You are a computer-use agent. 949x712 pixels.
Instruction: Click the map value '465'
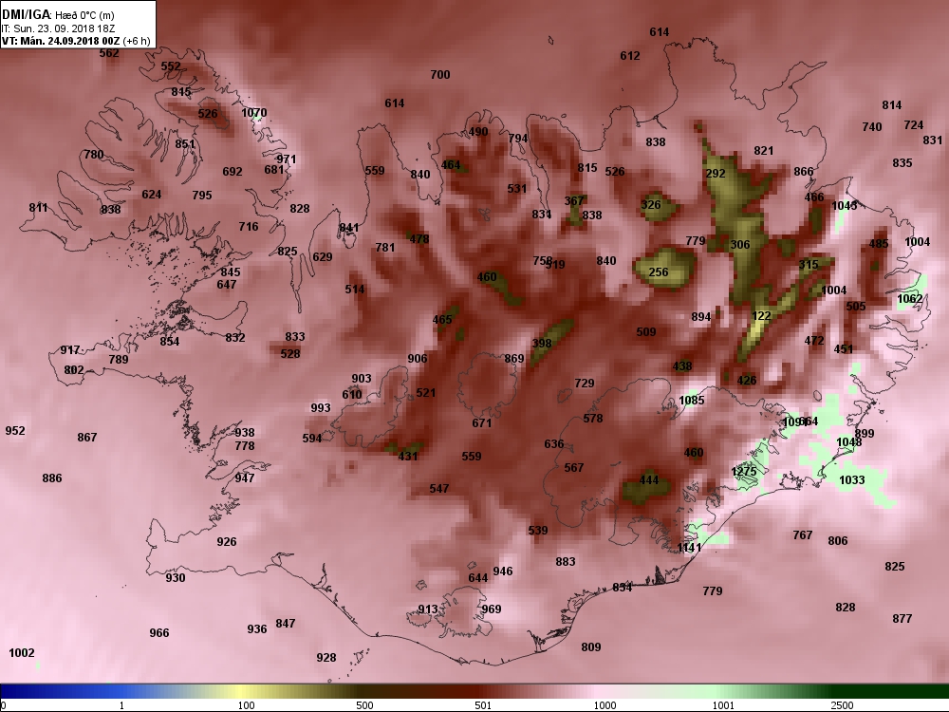(x=442, y=320)
